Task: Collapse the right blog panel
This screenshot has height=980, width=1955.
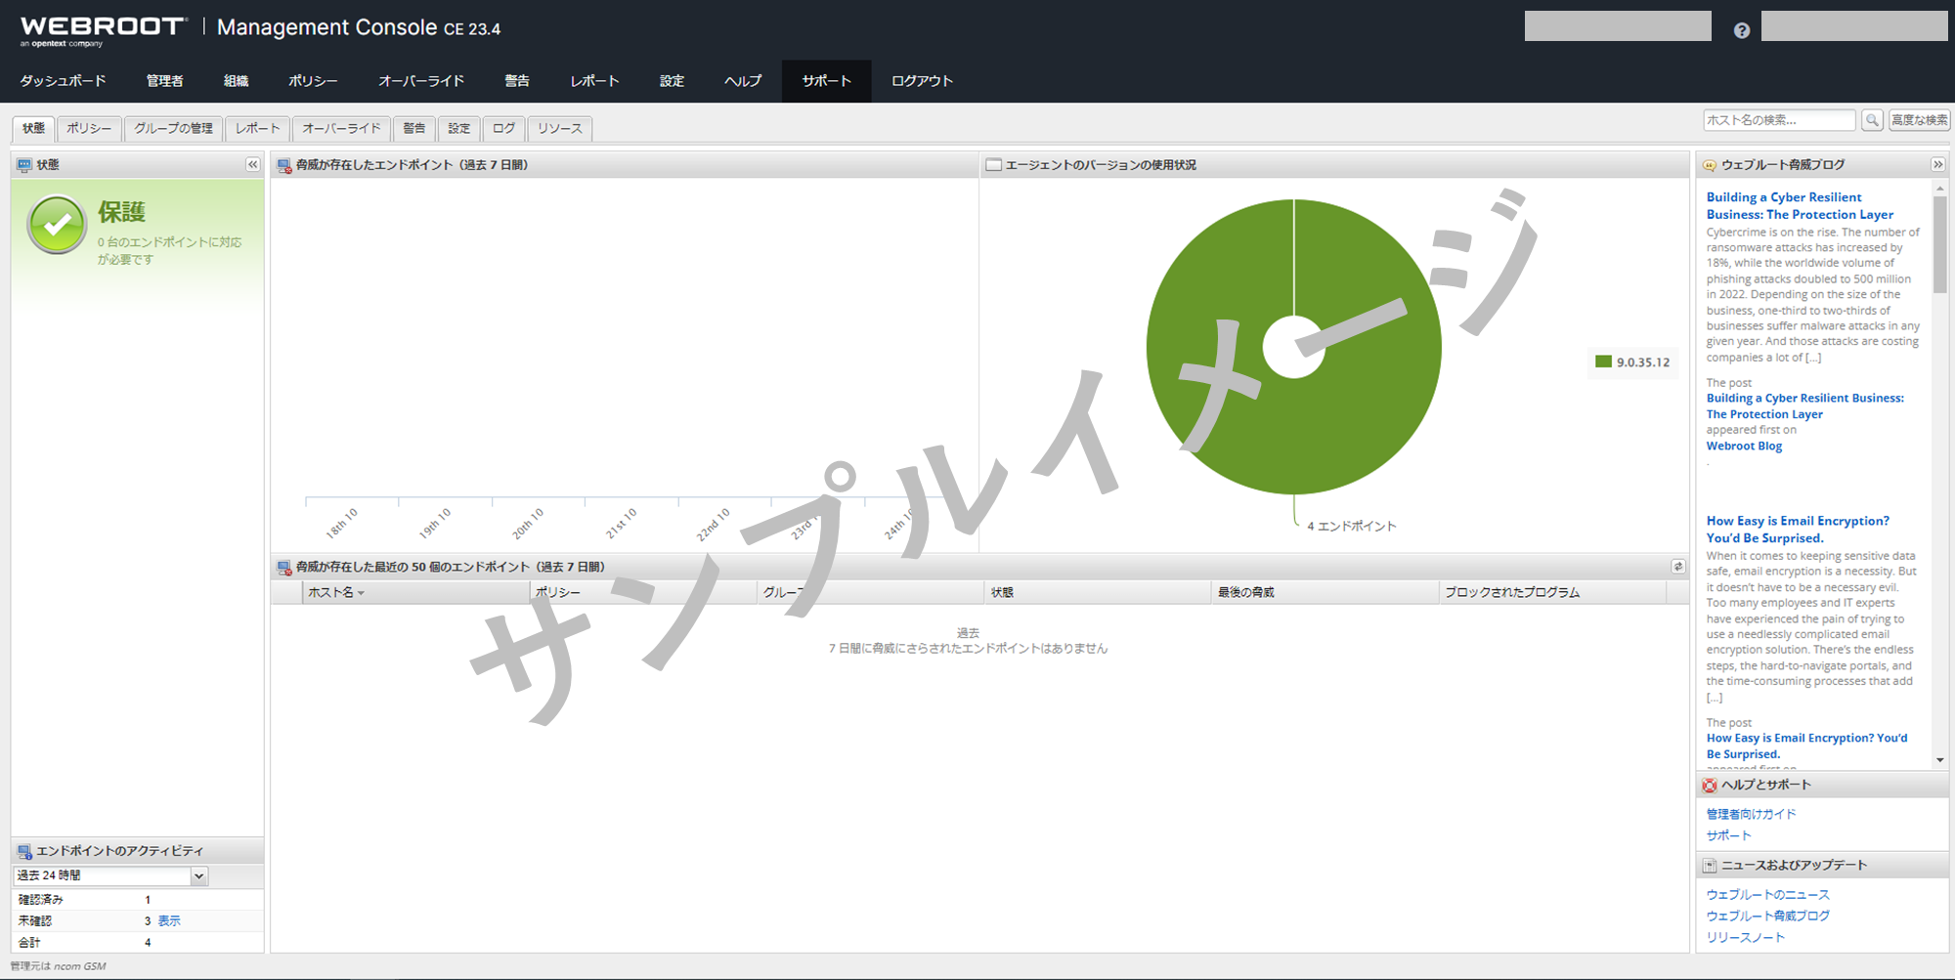Action: 1937,165
